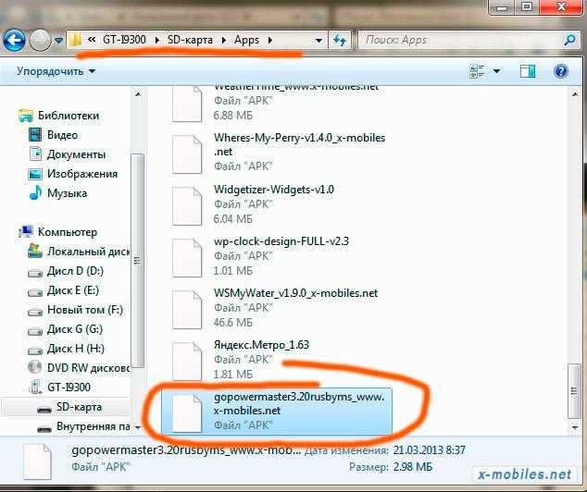Open the view options dropdown arrow
The width and height of the screenshot is (587, 492).
coord(497,71)
